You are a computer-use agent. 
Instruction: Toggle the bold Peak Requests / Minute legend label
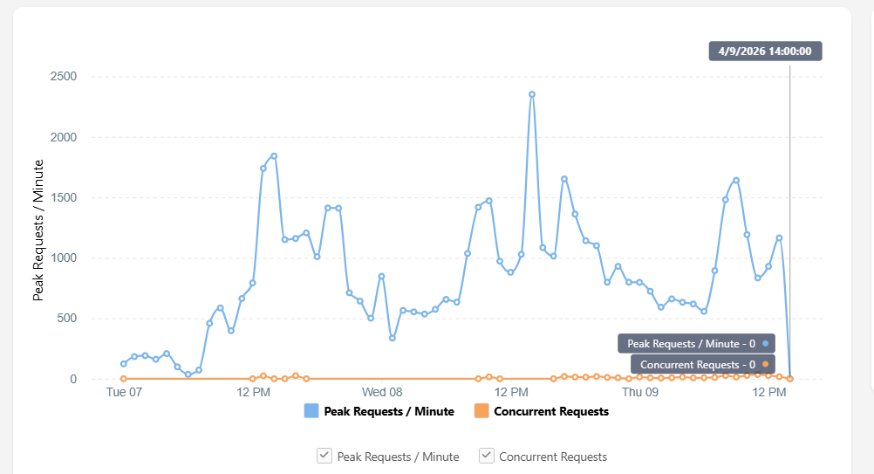[x=388, y=411]
